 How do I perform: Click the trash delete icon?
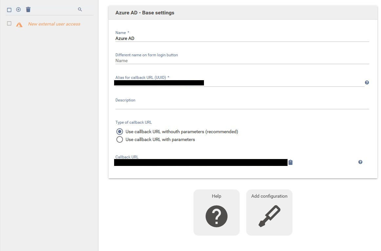point(28,10)
